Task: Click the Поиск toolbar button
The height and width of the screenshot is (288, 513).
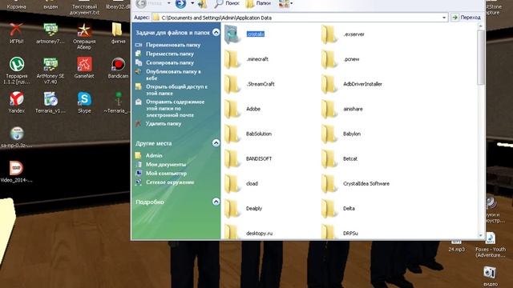Action: (x=227, y=3)
